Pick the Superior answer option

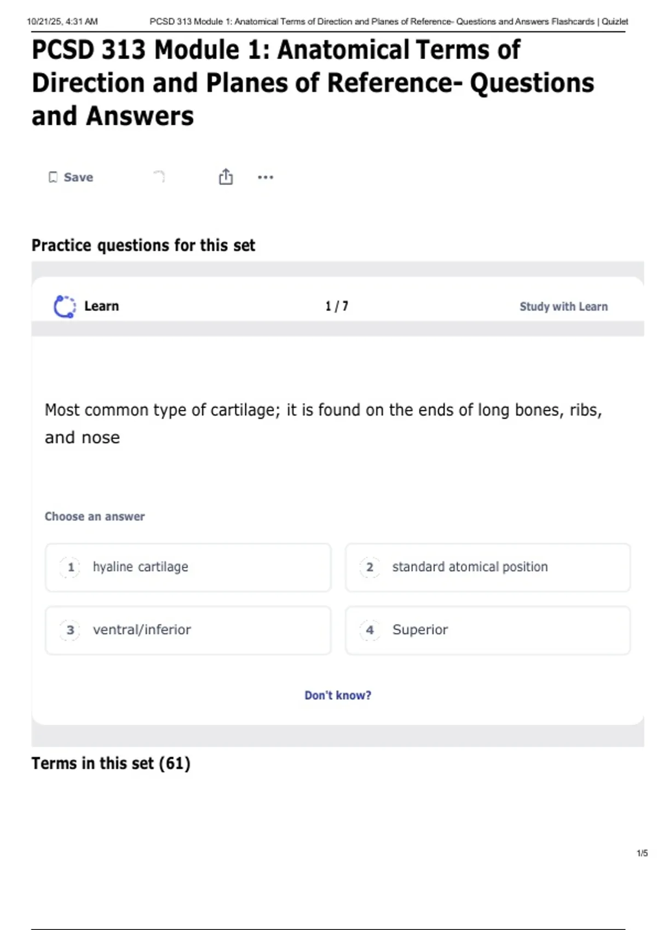[488, 630]
